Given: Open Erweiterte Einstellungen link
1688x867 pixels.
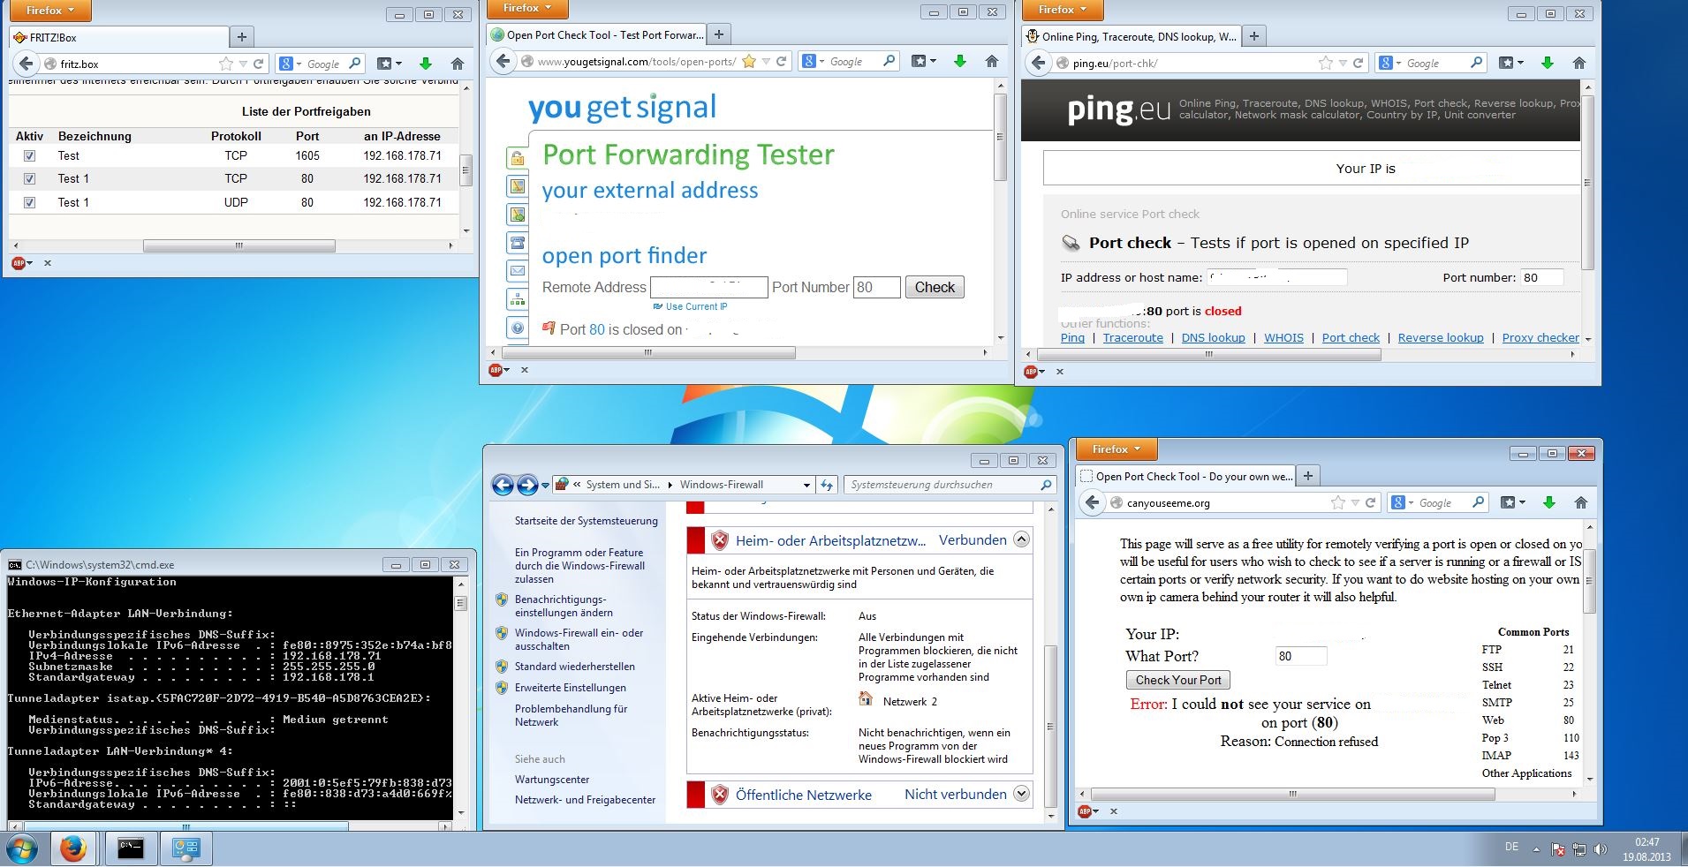Looking at the screenshot, I should click(570, 688).
